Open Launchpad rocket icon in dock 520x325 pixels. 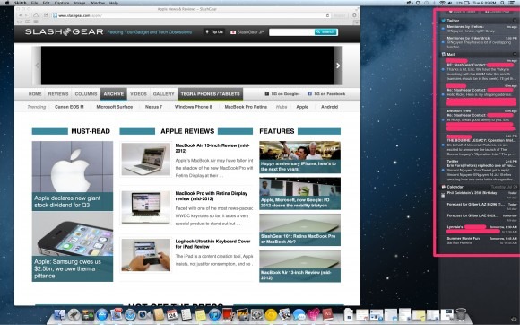74,314
